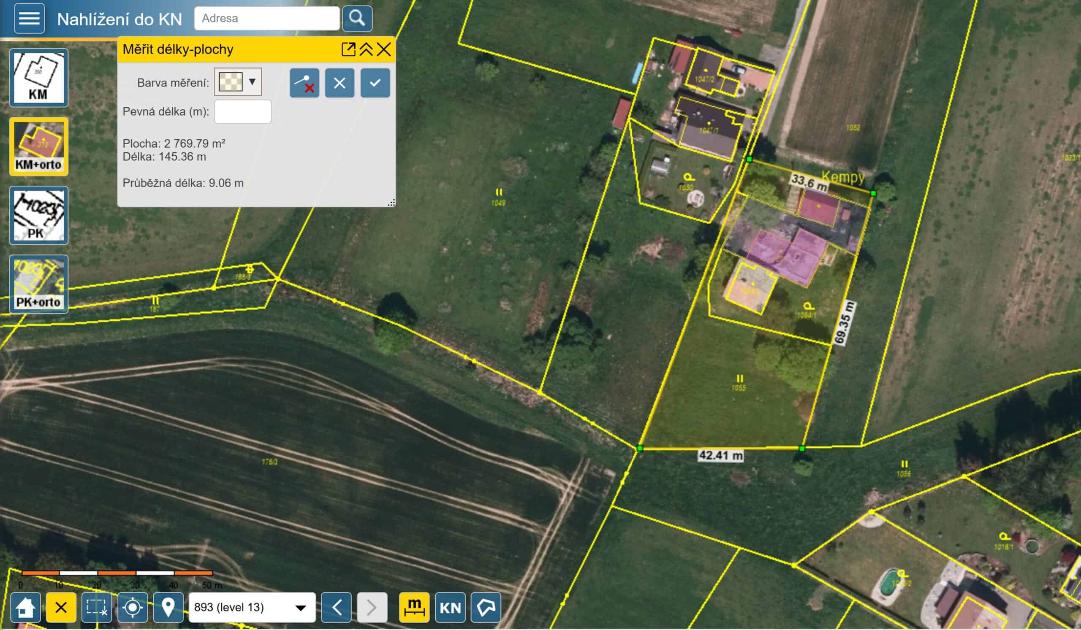Go to previous map view
The width and height of the screenshot is (1081, 630).
click(336, 607)
